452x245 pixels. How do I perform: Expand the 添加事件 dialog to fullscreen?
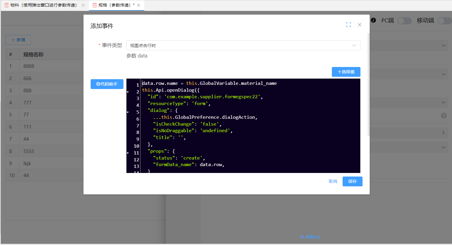(x=348, y=25)
